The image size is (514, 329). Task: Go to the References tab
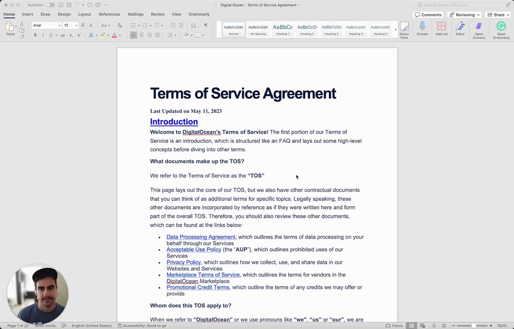(109, 14)
